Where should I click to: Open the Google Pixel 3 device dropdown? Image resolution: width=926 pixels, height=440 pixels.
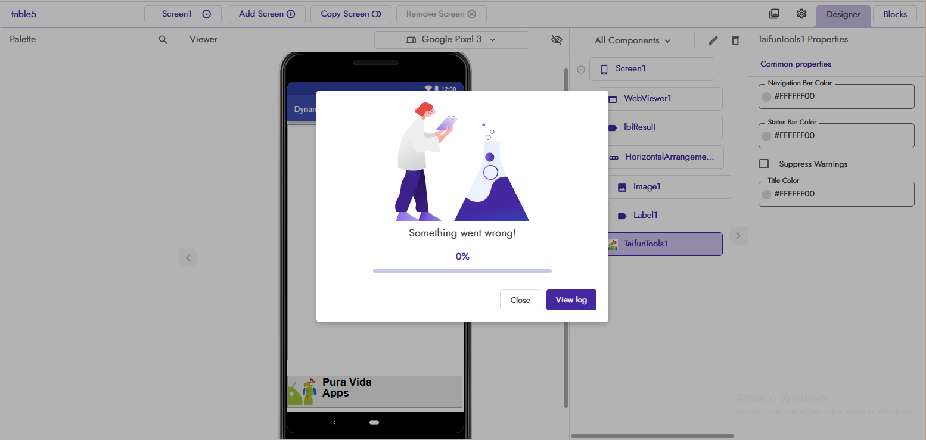451,40
